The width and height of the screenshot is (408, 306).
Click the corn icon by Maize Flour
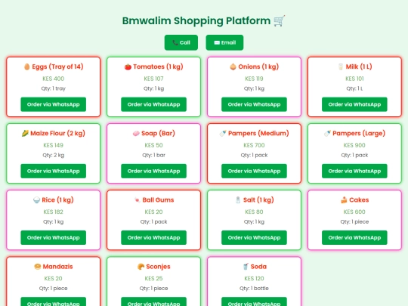click(x=25, y=134)
